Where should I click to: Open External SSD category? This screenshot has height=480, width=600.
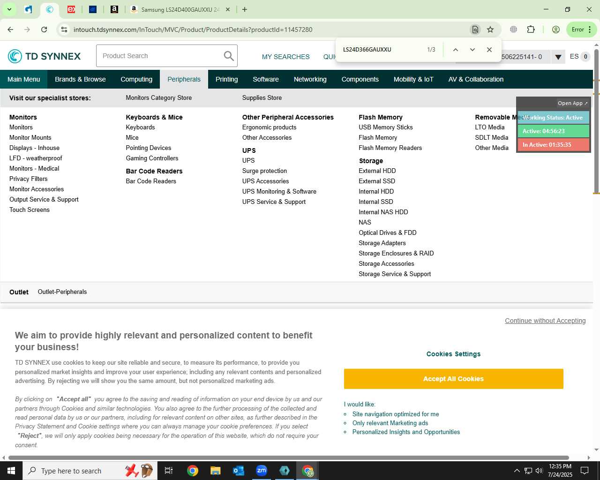tap(377, 181)
